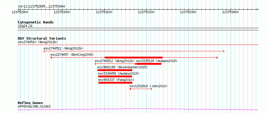Select the nsv3335129 (Audano2019) red bar

[149, 64]
